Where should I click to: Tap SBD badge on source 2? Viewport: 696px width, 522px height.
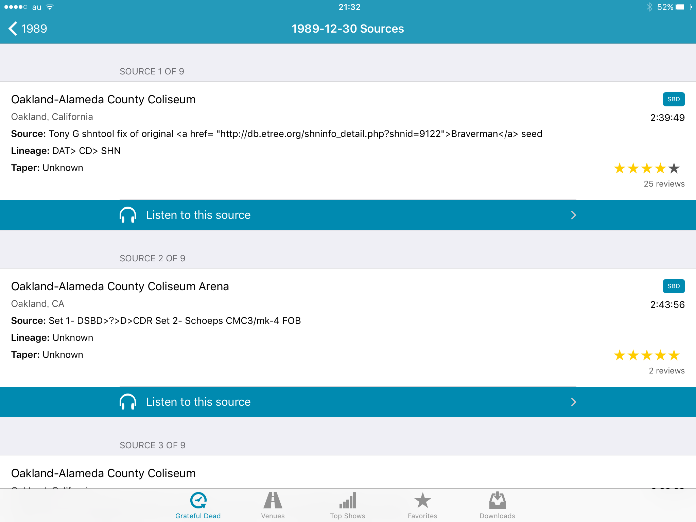click(x=674, y=286)
